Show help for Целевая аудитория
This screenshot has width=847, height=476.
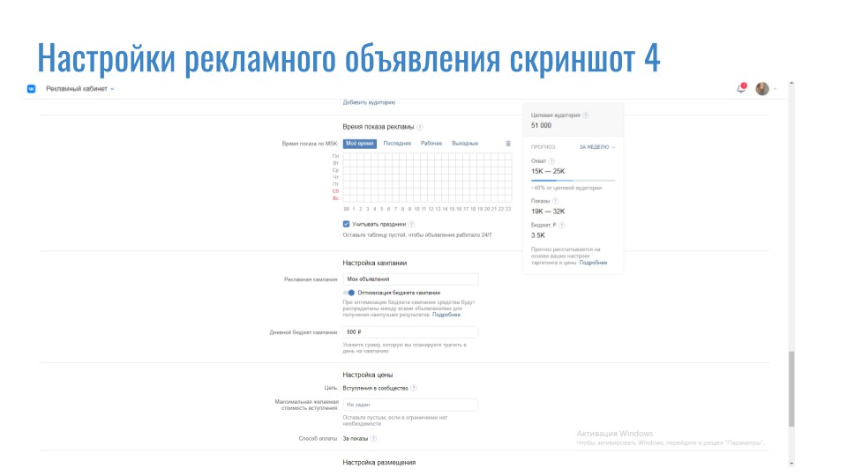click(586, 115)
